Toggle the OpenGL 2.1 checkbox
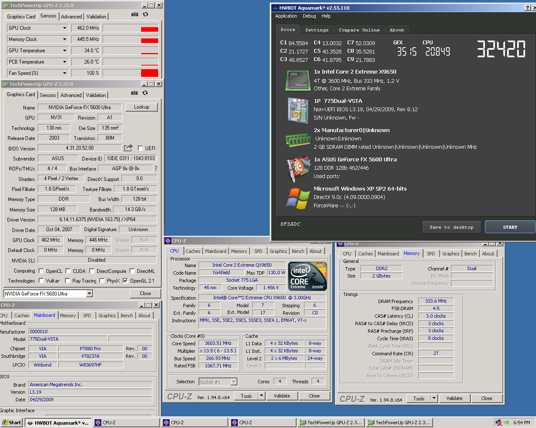The height and width of the screenshot is (428, 536). [125, 280]
